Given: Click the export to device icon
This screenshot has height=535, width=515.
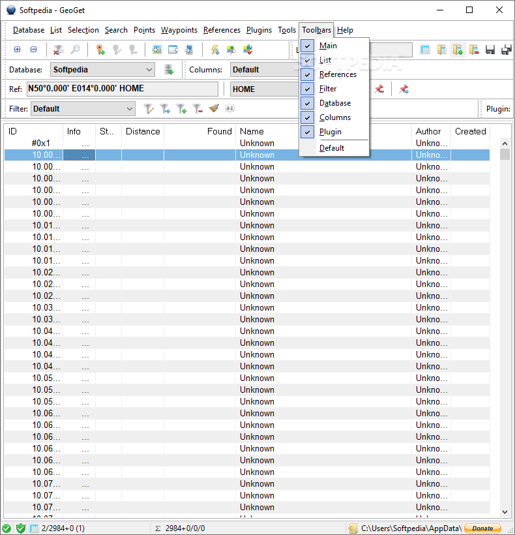Looking at the screenshot, I should (x=189, y=50).
